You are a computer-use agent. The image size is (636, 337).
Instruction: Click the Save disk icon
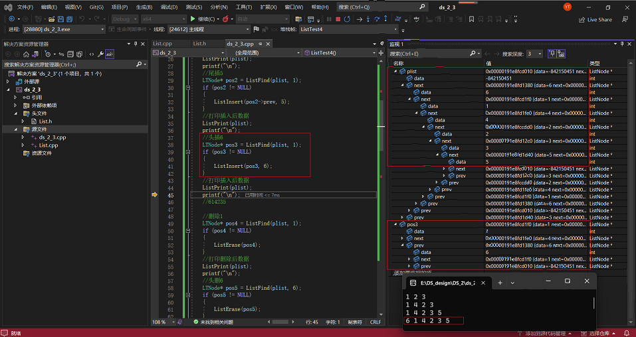tap(60, 19)
